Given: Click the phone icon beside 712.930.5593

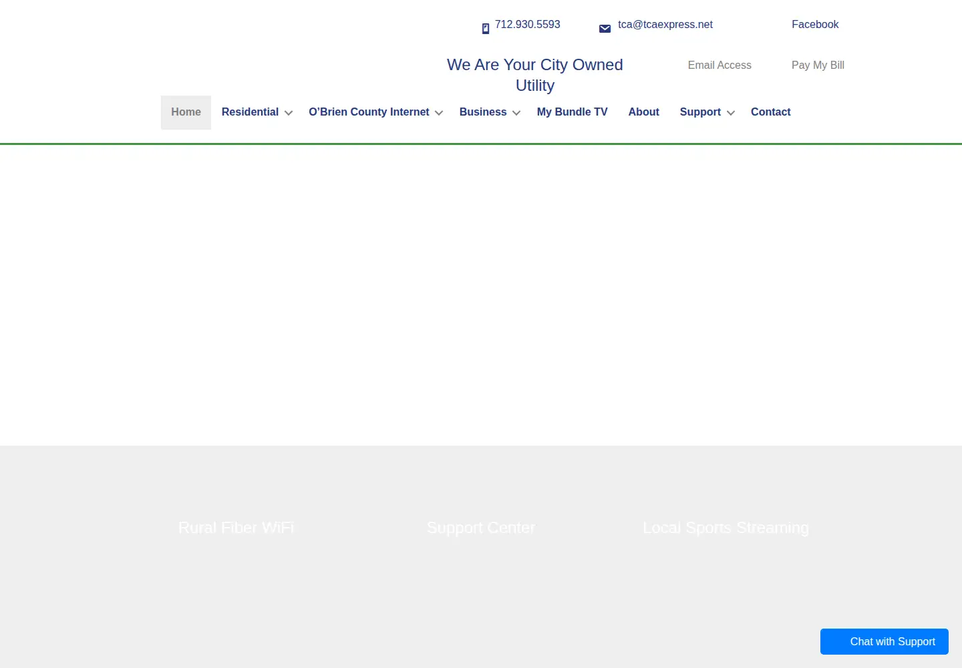Looking at the screenshot, I should pyautogui.click(x=486, y=29).
